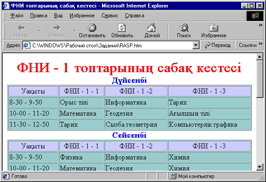266x182 pixels.
Task: Expand the address bar dropdown list
Action: [x=196, y=45]
